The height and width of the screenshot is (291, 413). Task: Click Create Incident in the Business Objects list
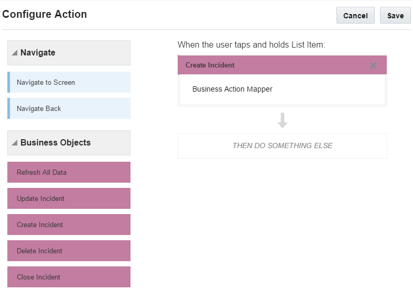tap(69, 225)
